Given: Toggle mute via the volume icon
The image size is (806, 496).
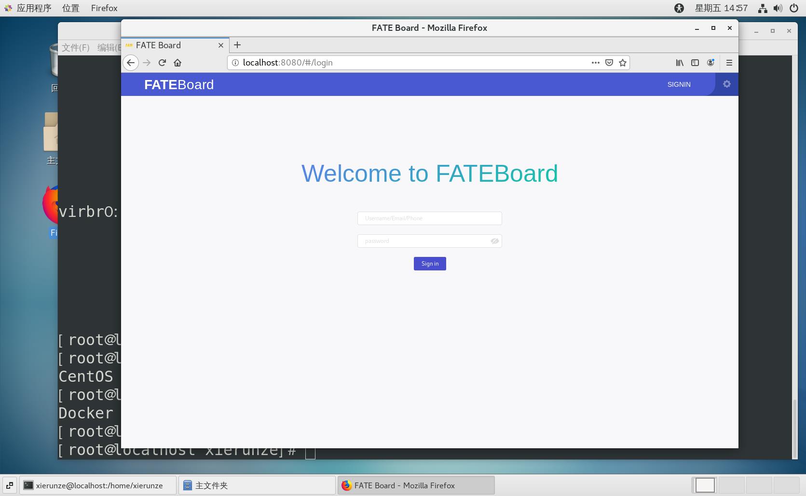Looking at the screenshot, I should 777,8.
